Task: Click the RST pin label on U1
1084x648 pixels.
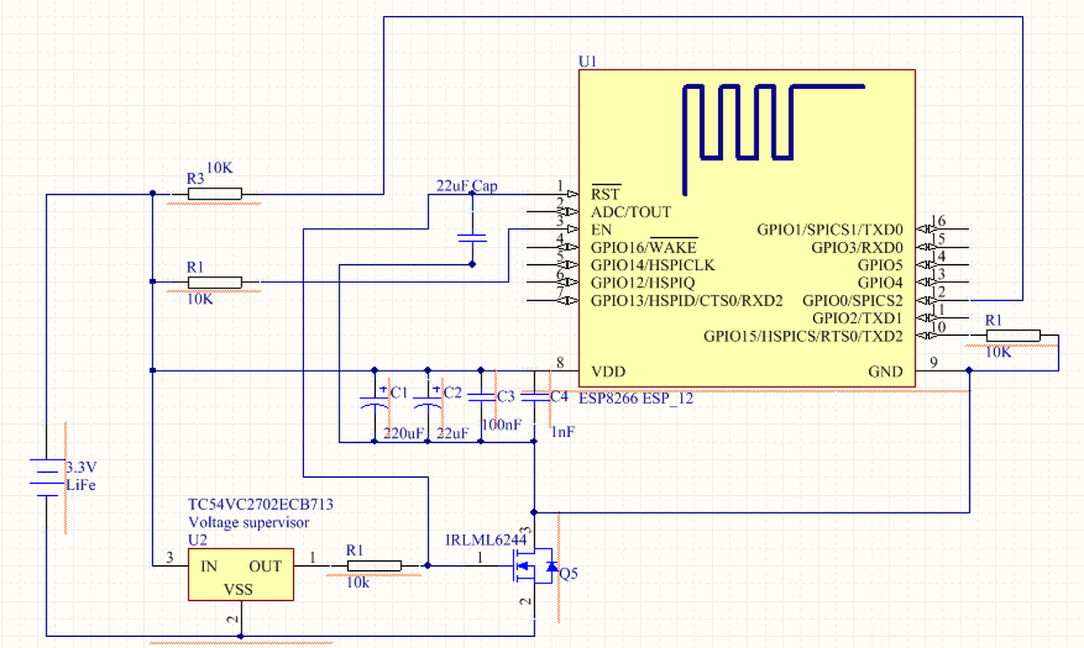Action: (606, 194)
